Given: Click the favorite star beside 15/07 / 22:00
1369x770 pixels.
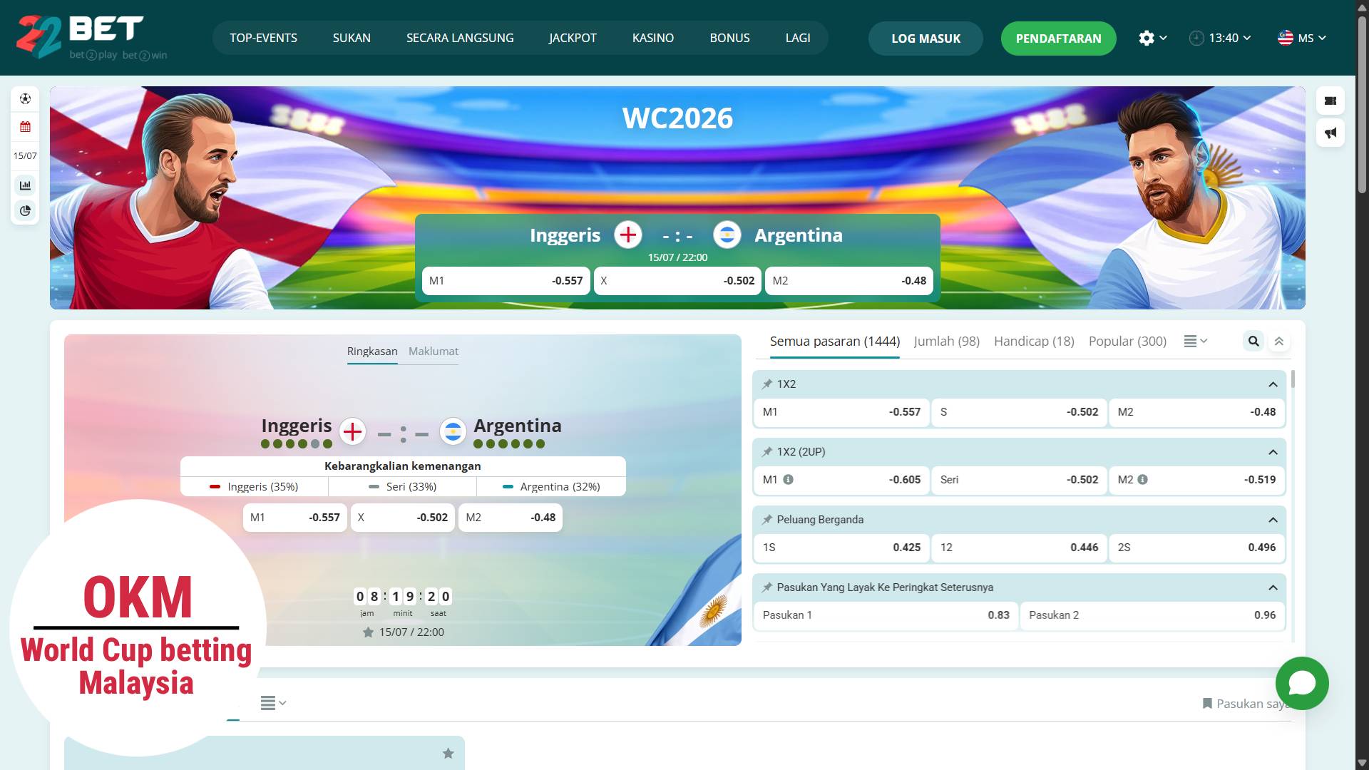Looking at the screenshot, I should tap(368, 632).
